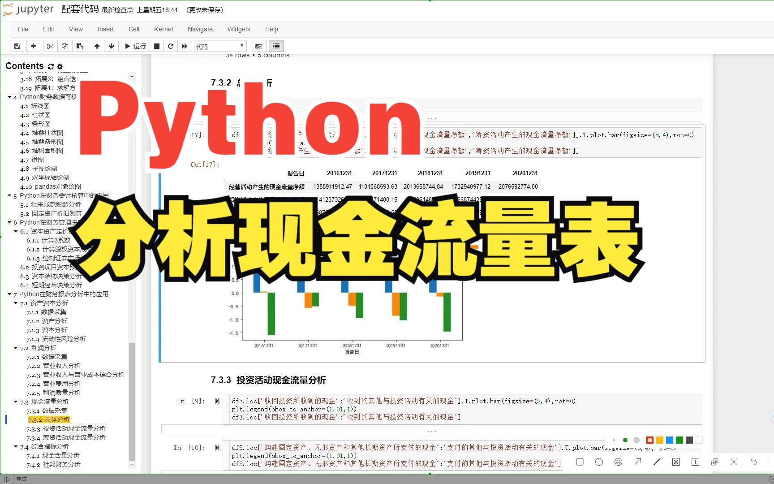Insert a new cell with the plus icon

34,46
